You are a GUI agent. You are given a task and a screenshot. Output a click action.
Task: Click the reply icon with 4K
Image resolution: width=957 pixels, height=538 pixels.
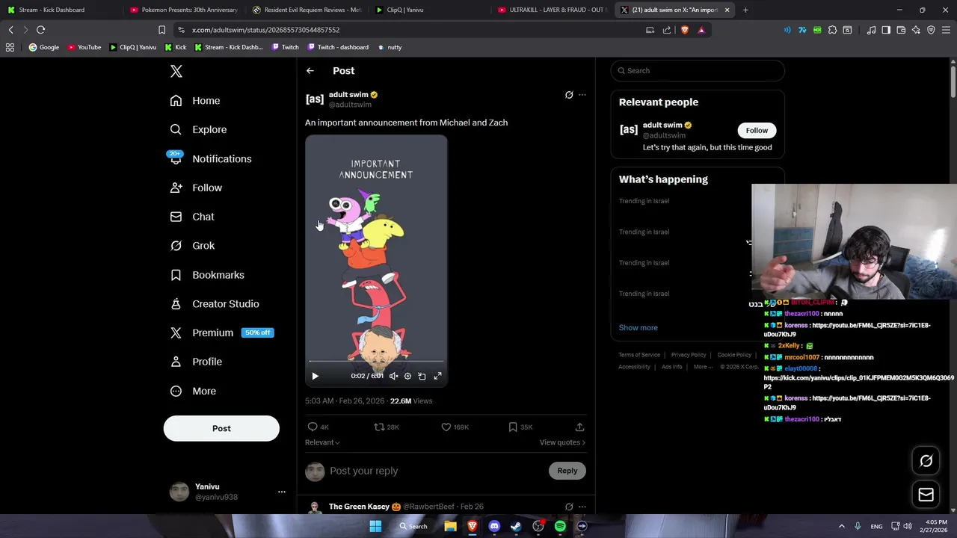[318, 427]
